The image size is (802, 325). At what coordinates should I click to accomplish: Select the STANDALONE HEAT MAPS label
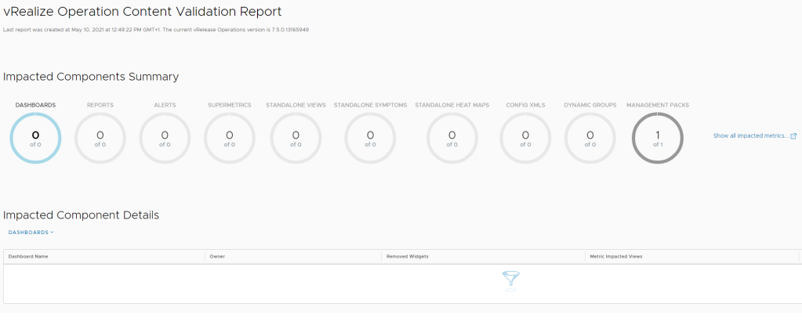[452, 105]
